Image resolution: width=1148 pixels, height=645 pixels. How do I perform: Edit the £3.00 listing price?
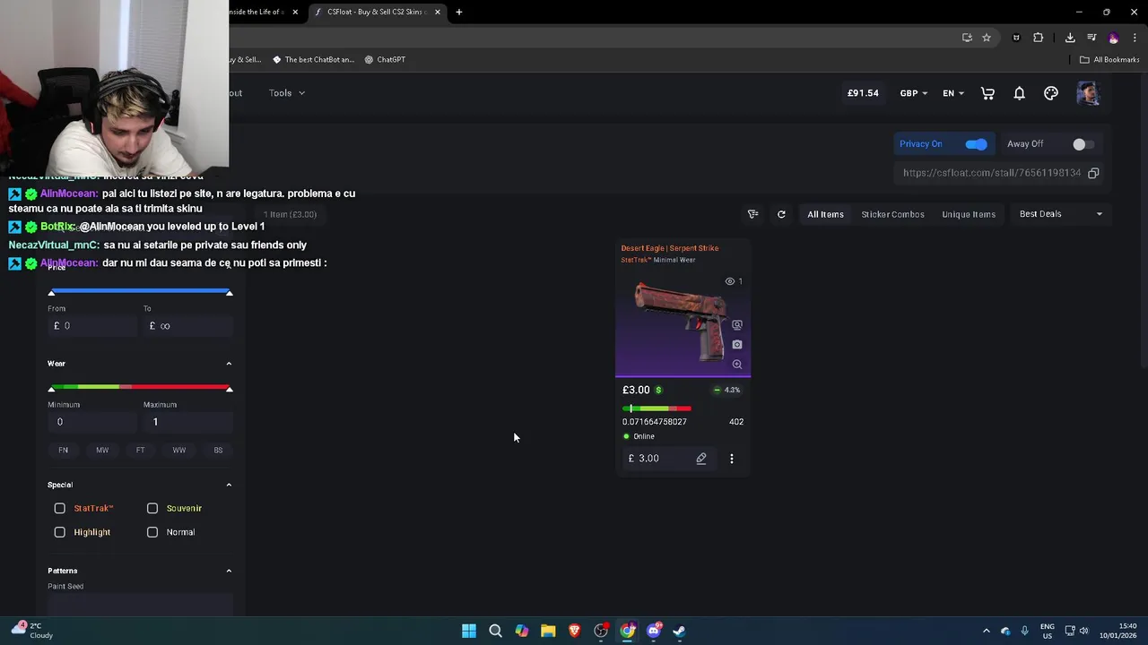point(701,459)
